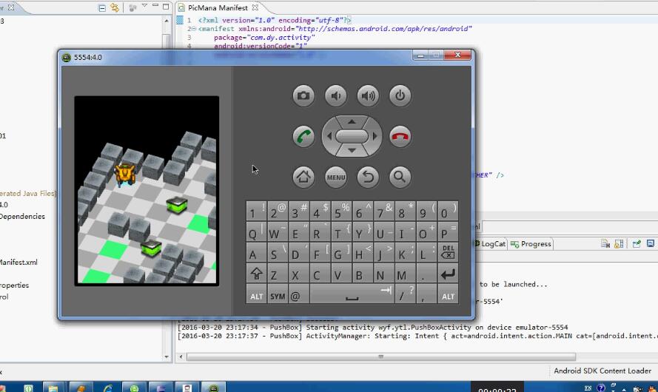Open Package Explorer view menu triangle

(145, 5)
